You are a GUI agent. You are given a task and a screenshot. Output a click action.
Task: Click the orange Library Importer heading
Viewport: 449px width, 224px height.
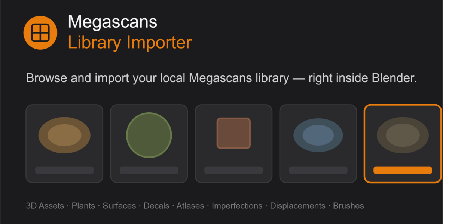[130, 43]
